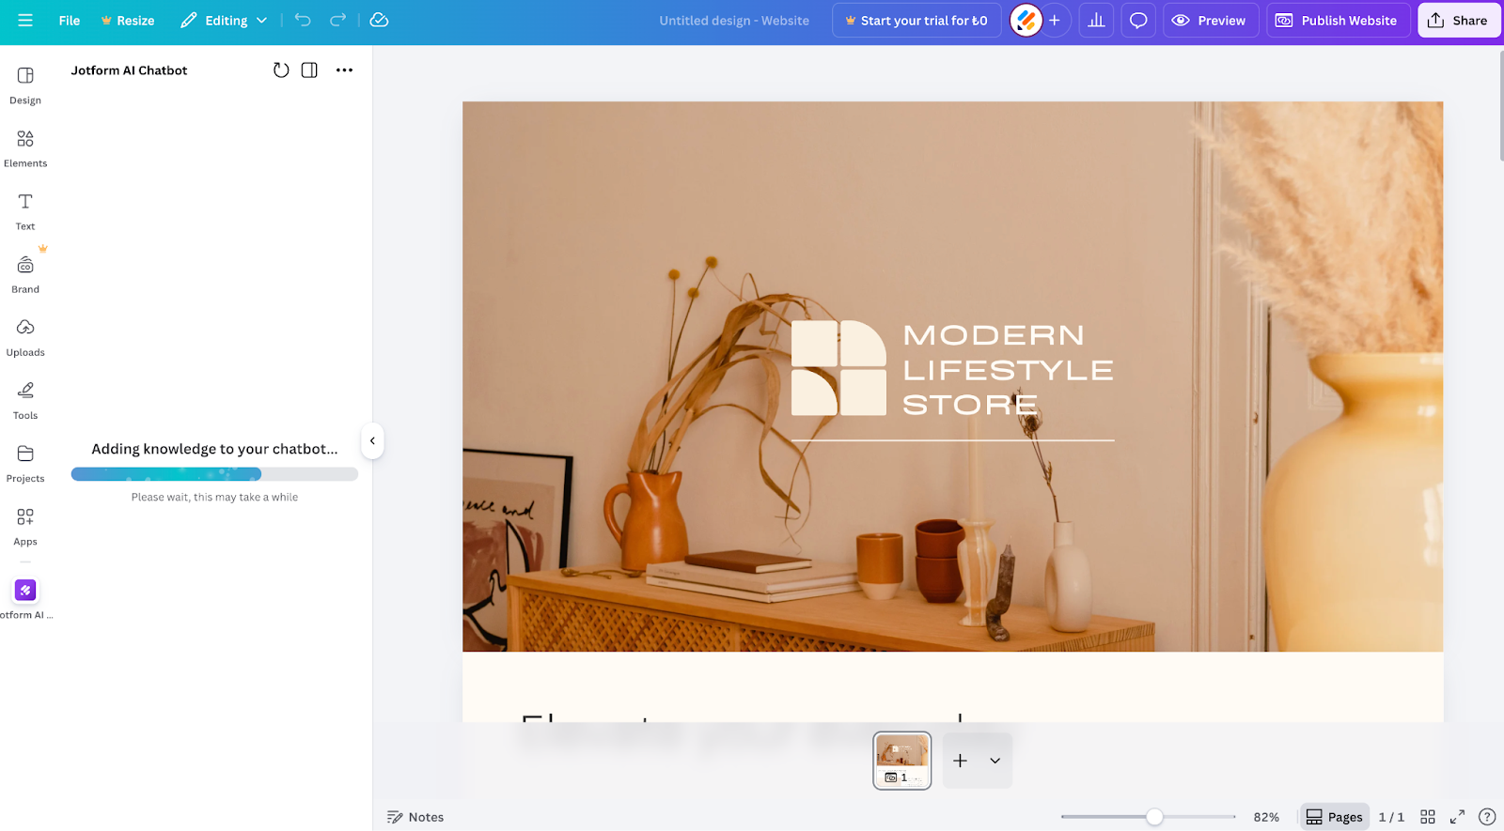Viewport: 1504px width, 831px height.
Task: Add collaborator with plus icon
Action: 1055,20
